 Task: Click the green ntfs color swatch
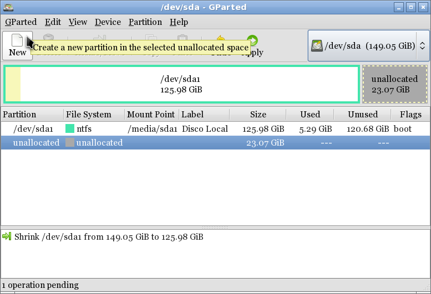point(70,129)
